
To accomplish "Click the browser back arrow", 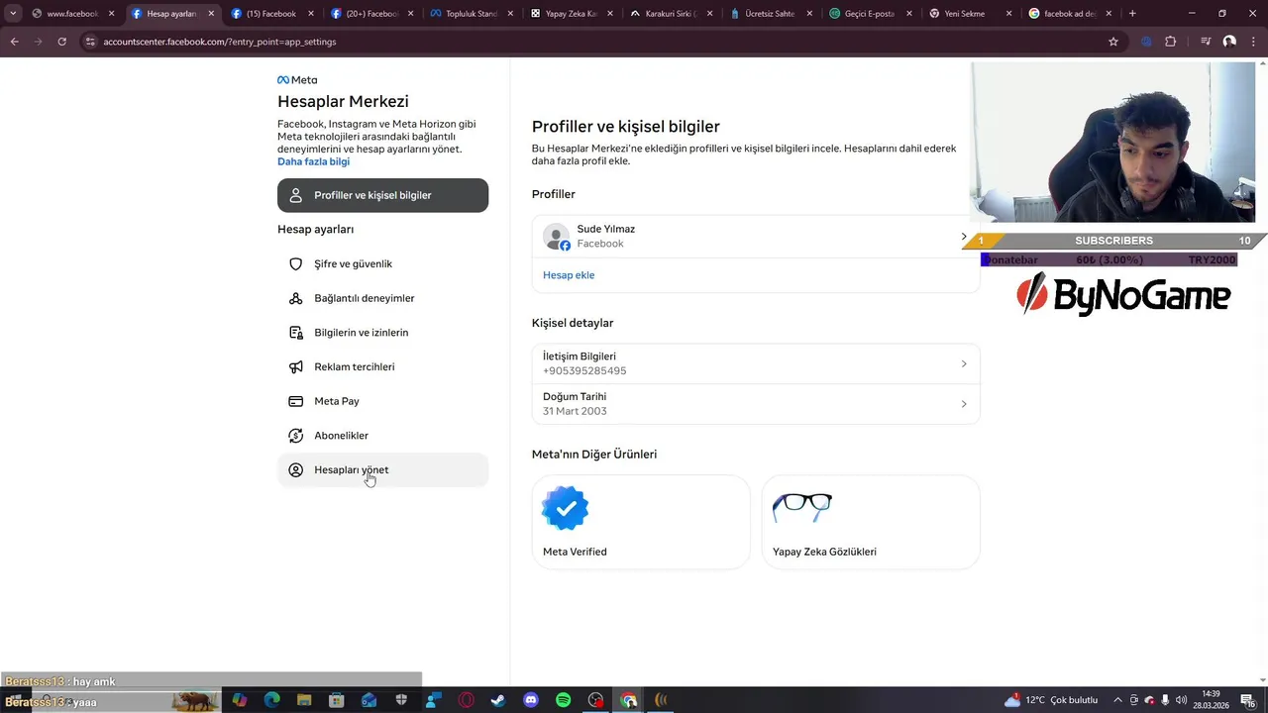I will pos(14,42).
